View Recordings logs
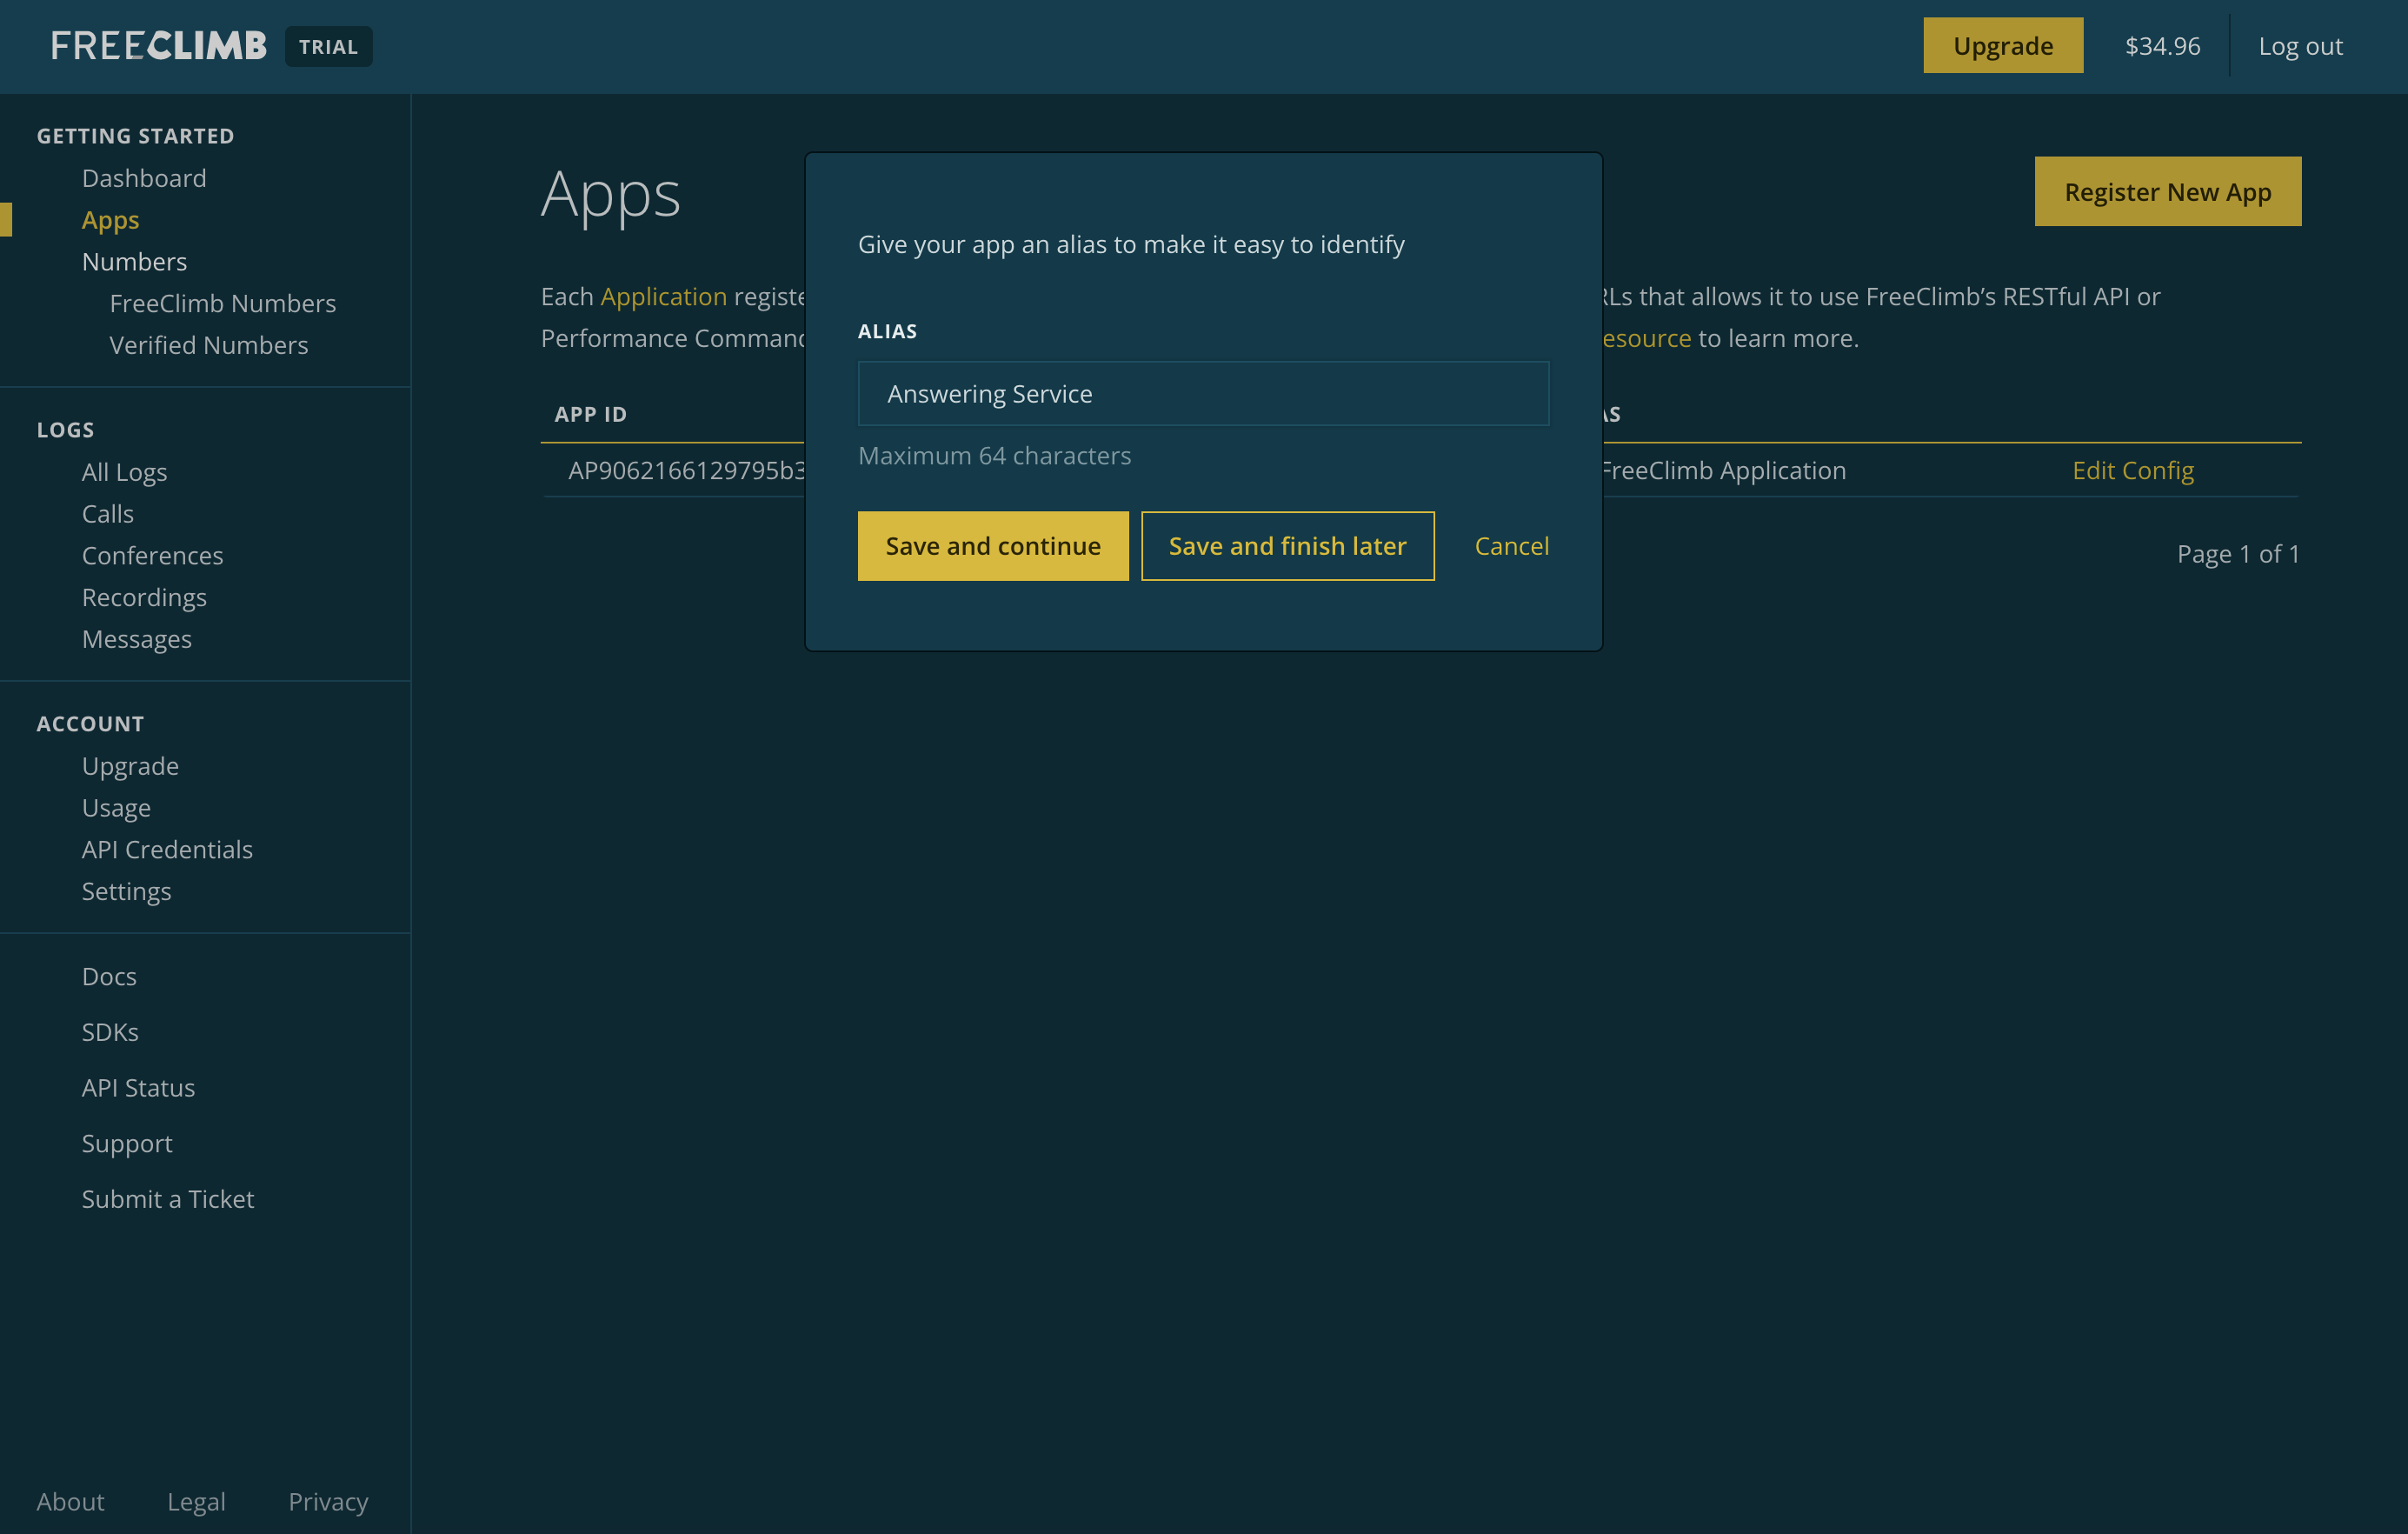 click(144, 597)
